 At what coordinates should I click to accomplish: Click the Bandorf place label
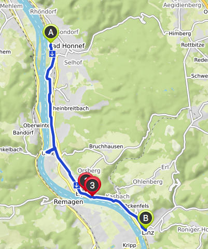coord(23,133)
